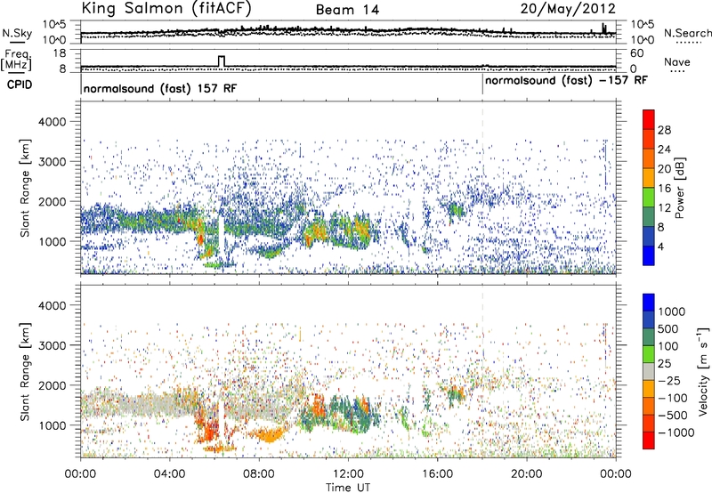Click the date '20/May/2012'

tap(568, 9)
